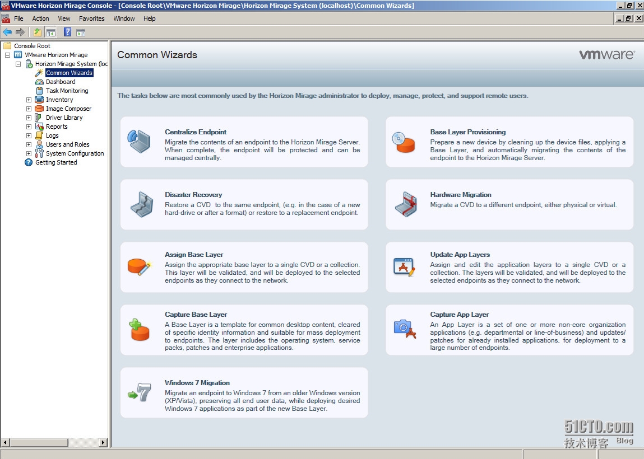The image size is (644, 459).
Task: Click the Base Layer Provisioning disc icon
Action: pos(404,142)
